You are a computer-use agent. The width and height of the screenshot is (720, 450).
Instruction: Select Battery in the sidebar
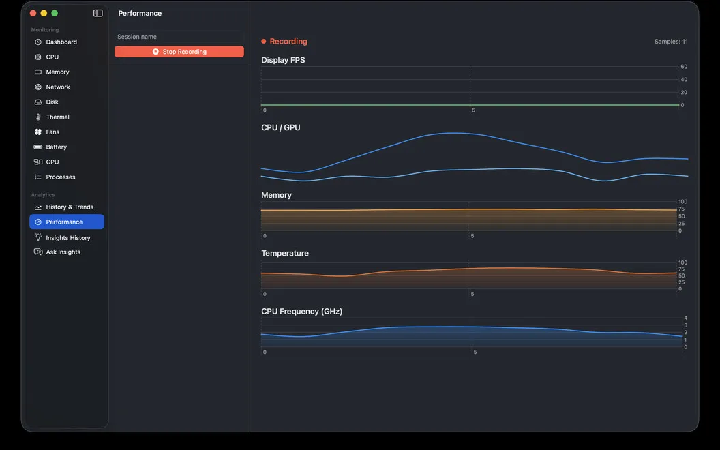[67, 147]
